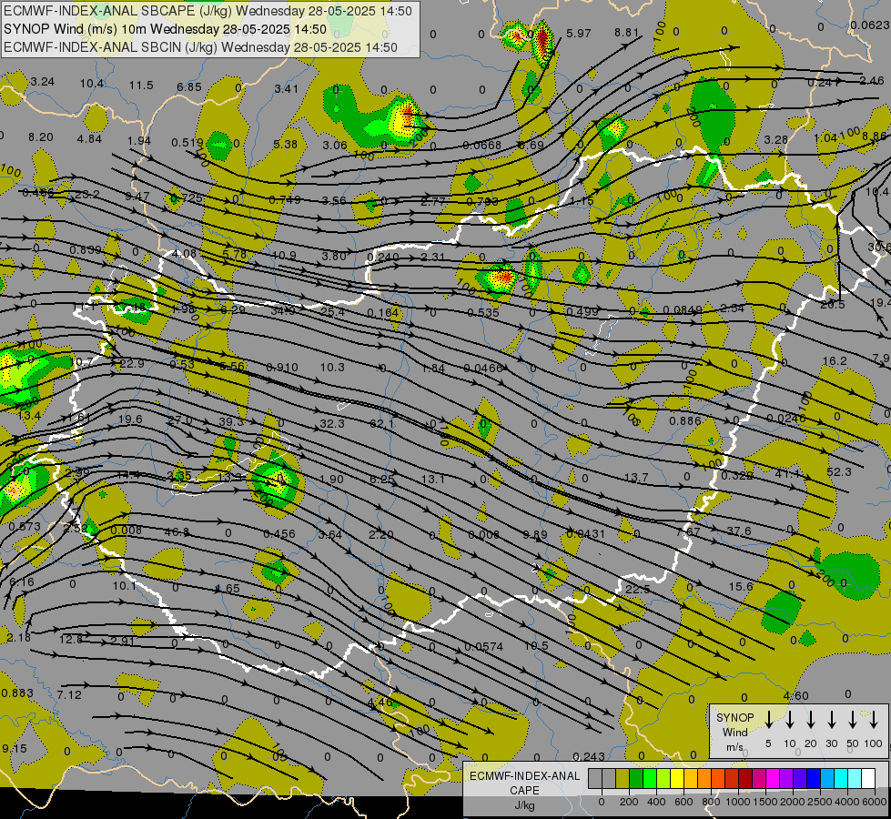891x819 pixels.
Task: Click the 6.85 value on the map
Action: point(189,87)
